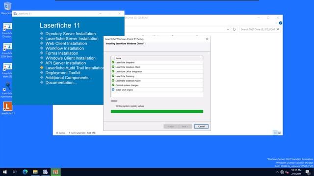Click the Name column header in setup list
This screenshot has height=176, width=314.
coord(159,58)
